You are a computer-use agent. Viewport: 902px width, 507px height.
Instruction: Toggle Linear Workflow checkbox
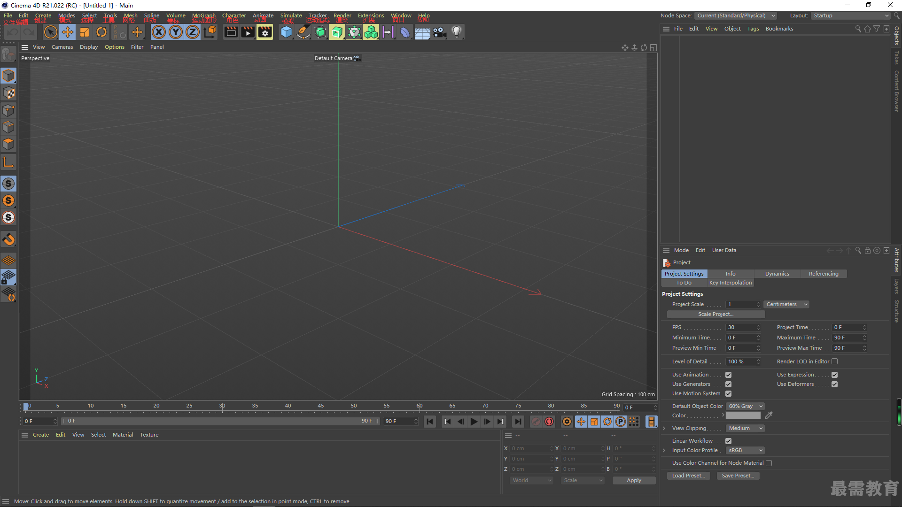[728, 441]
